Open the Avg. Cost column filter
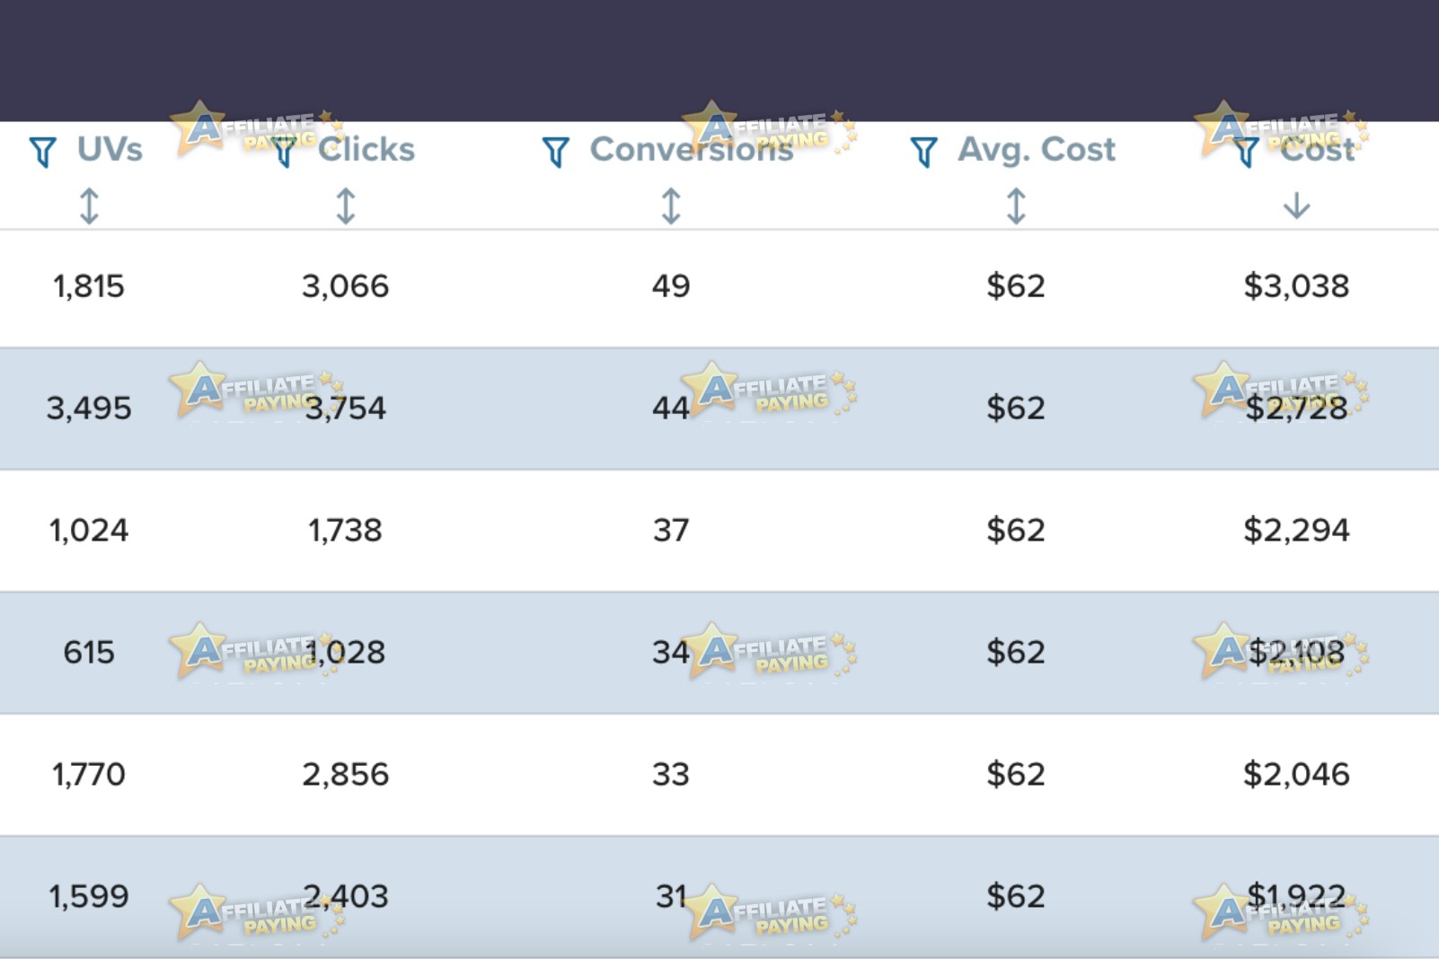Viewport: 1439px width, 959px height. [923, 152]
